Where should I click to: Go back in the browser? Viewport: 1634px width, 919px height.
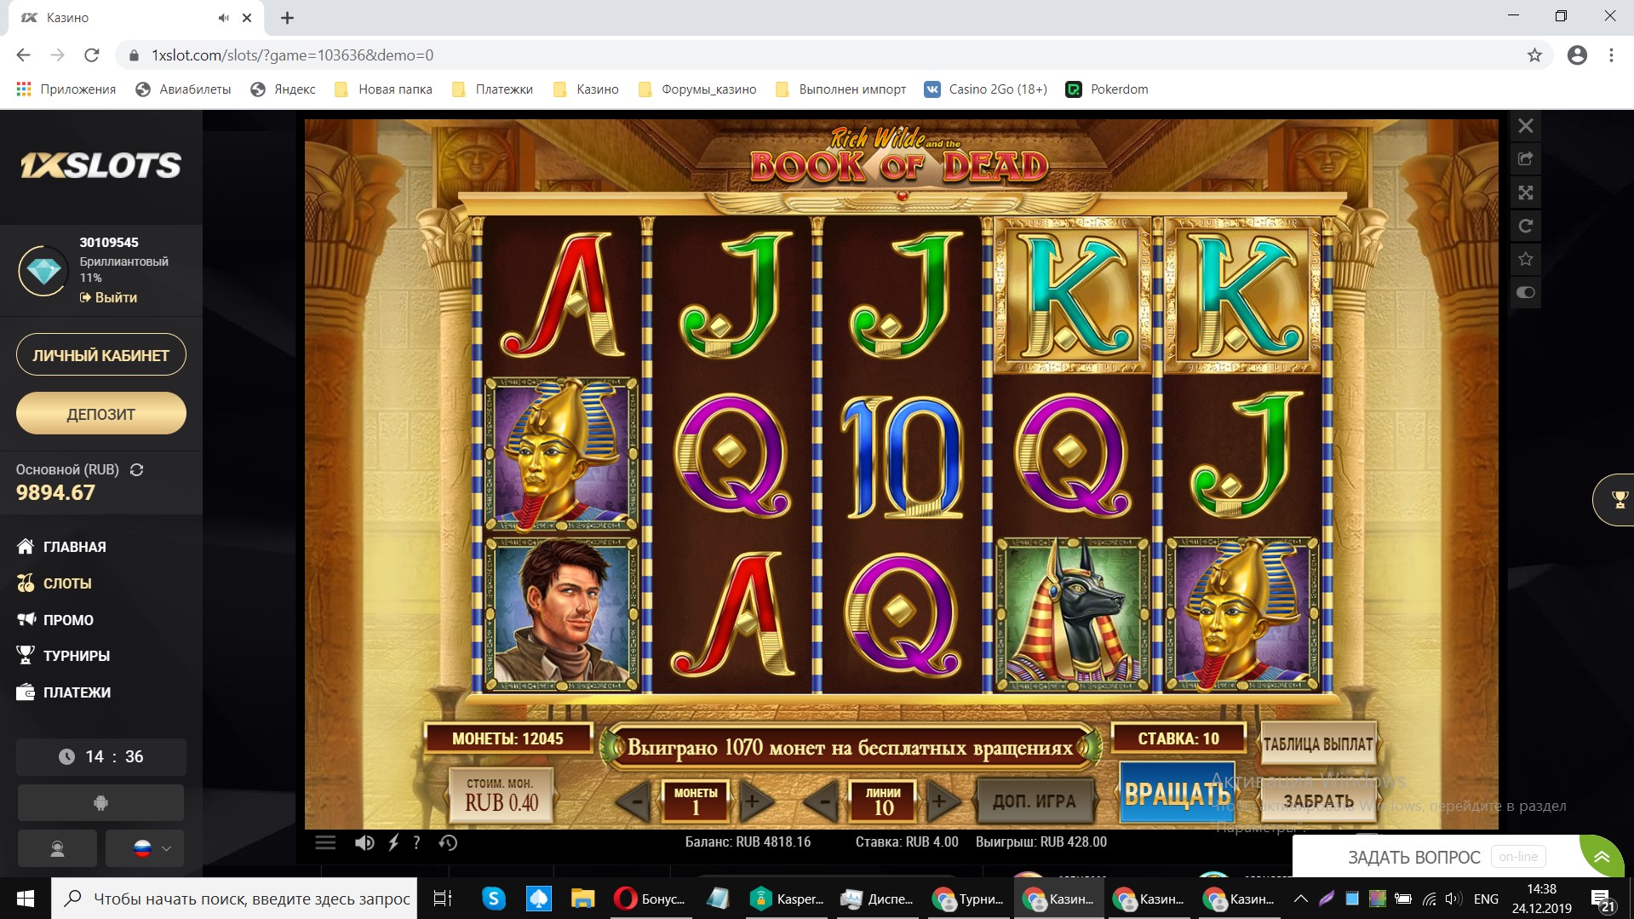tap(23, 55)
